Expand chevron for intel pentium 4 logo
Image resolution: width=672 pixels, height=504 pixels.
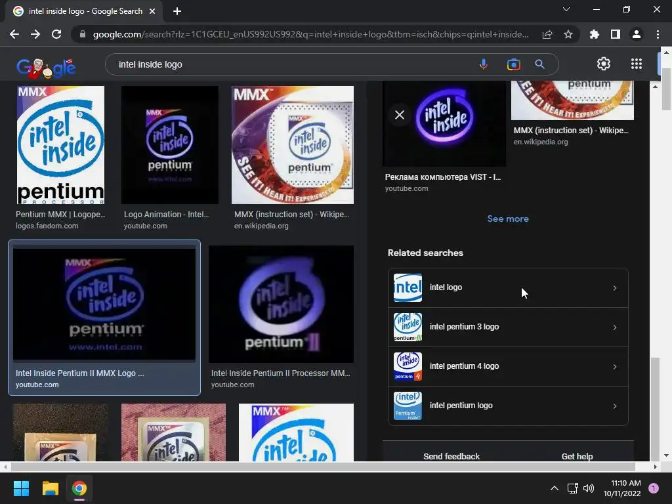click(614, 367)
